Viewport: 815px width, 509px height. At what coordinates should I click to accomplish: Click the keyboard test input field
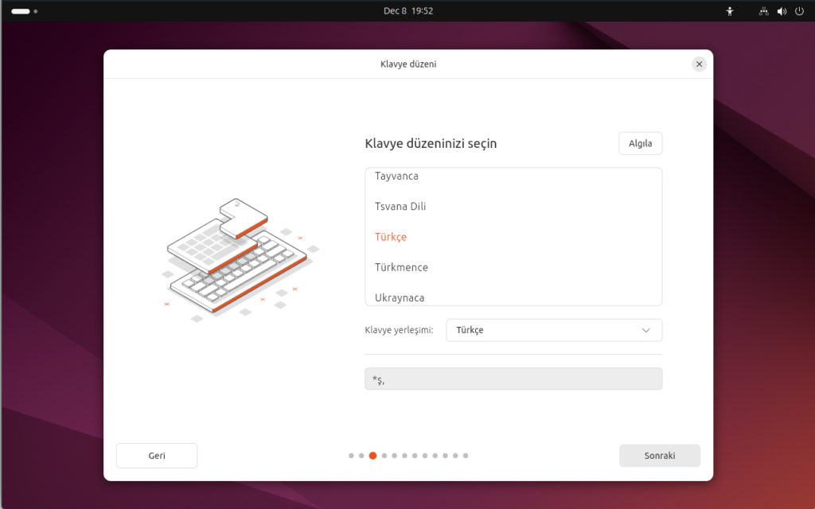(x=513, y=379)
